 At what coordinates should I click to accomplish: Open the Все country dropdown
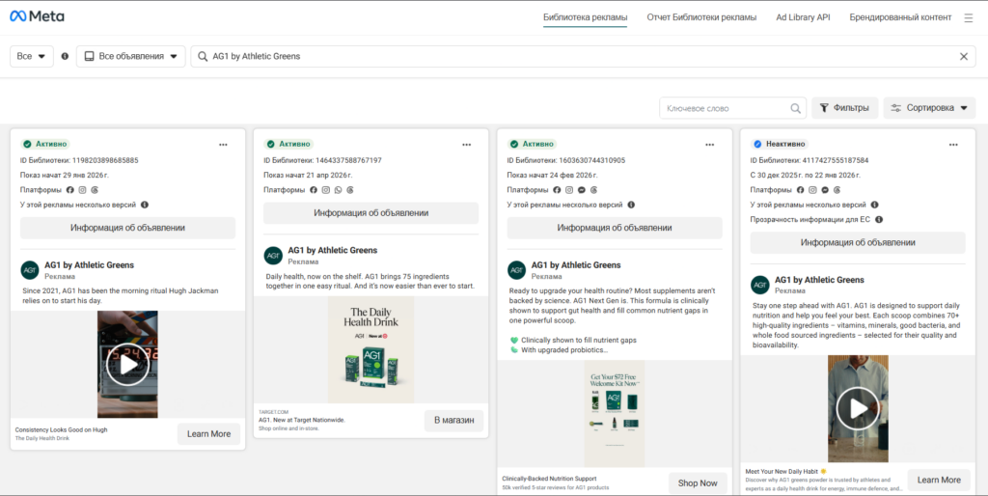[x=32, y=56]
